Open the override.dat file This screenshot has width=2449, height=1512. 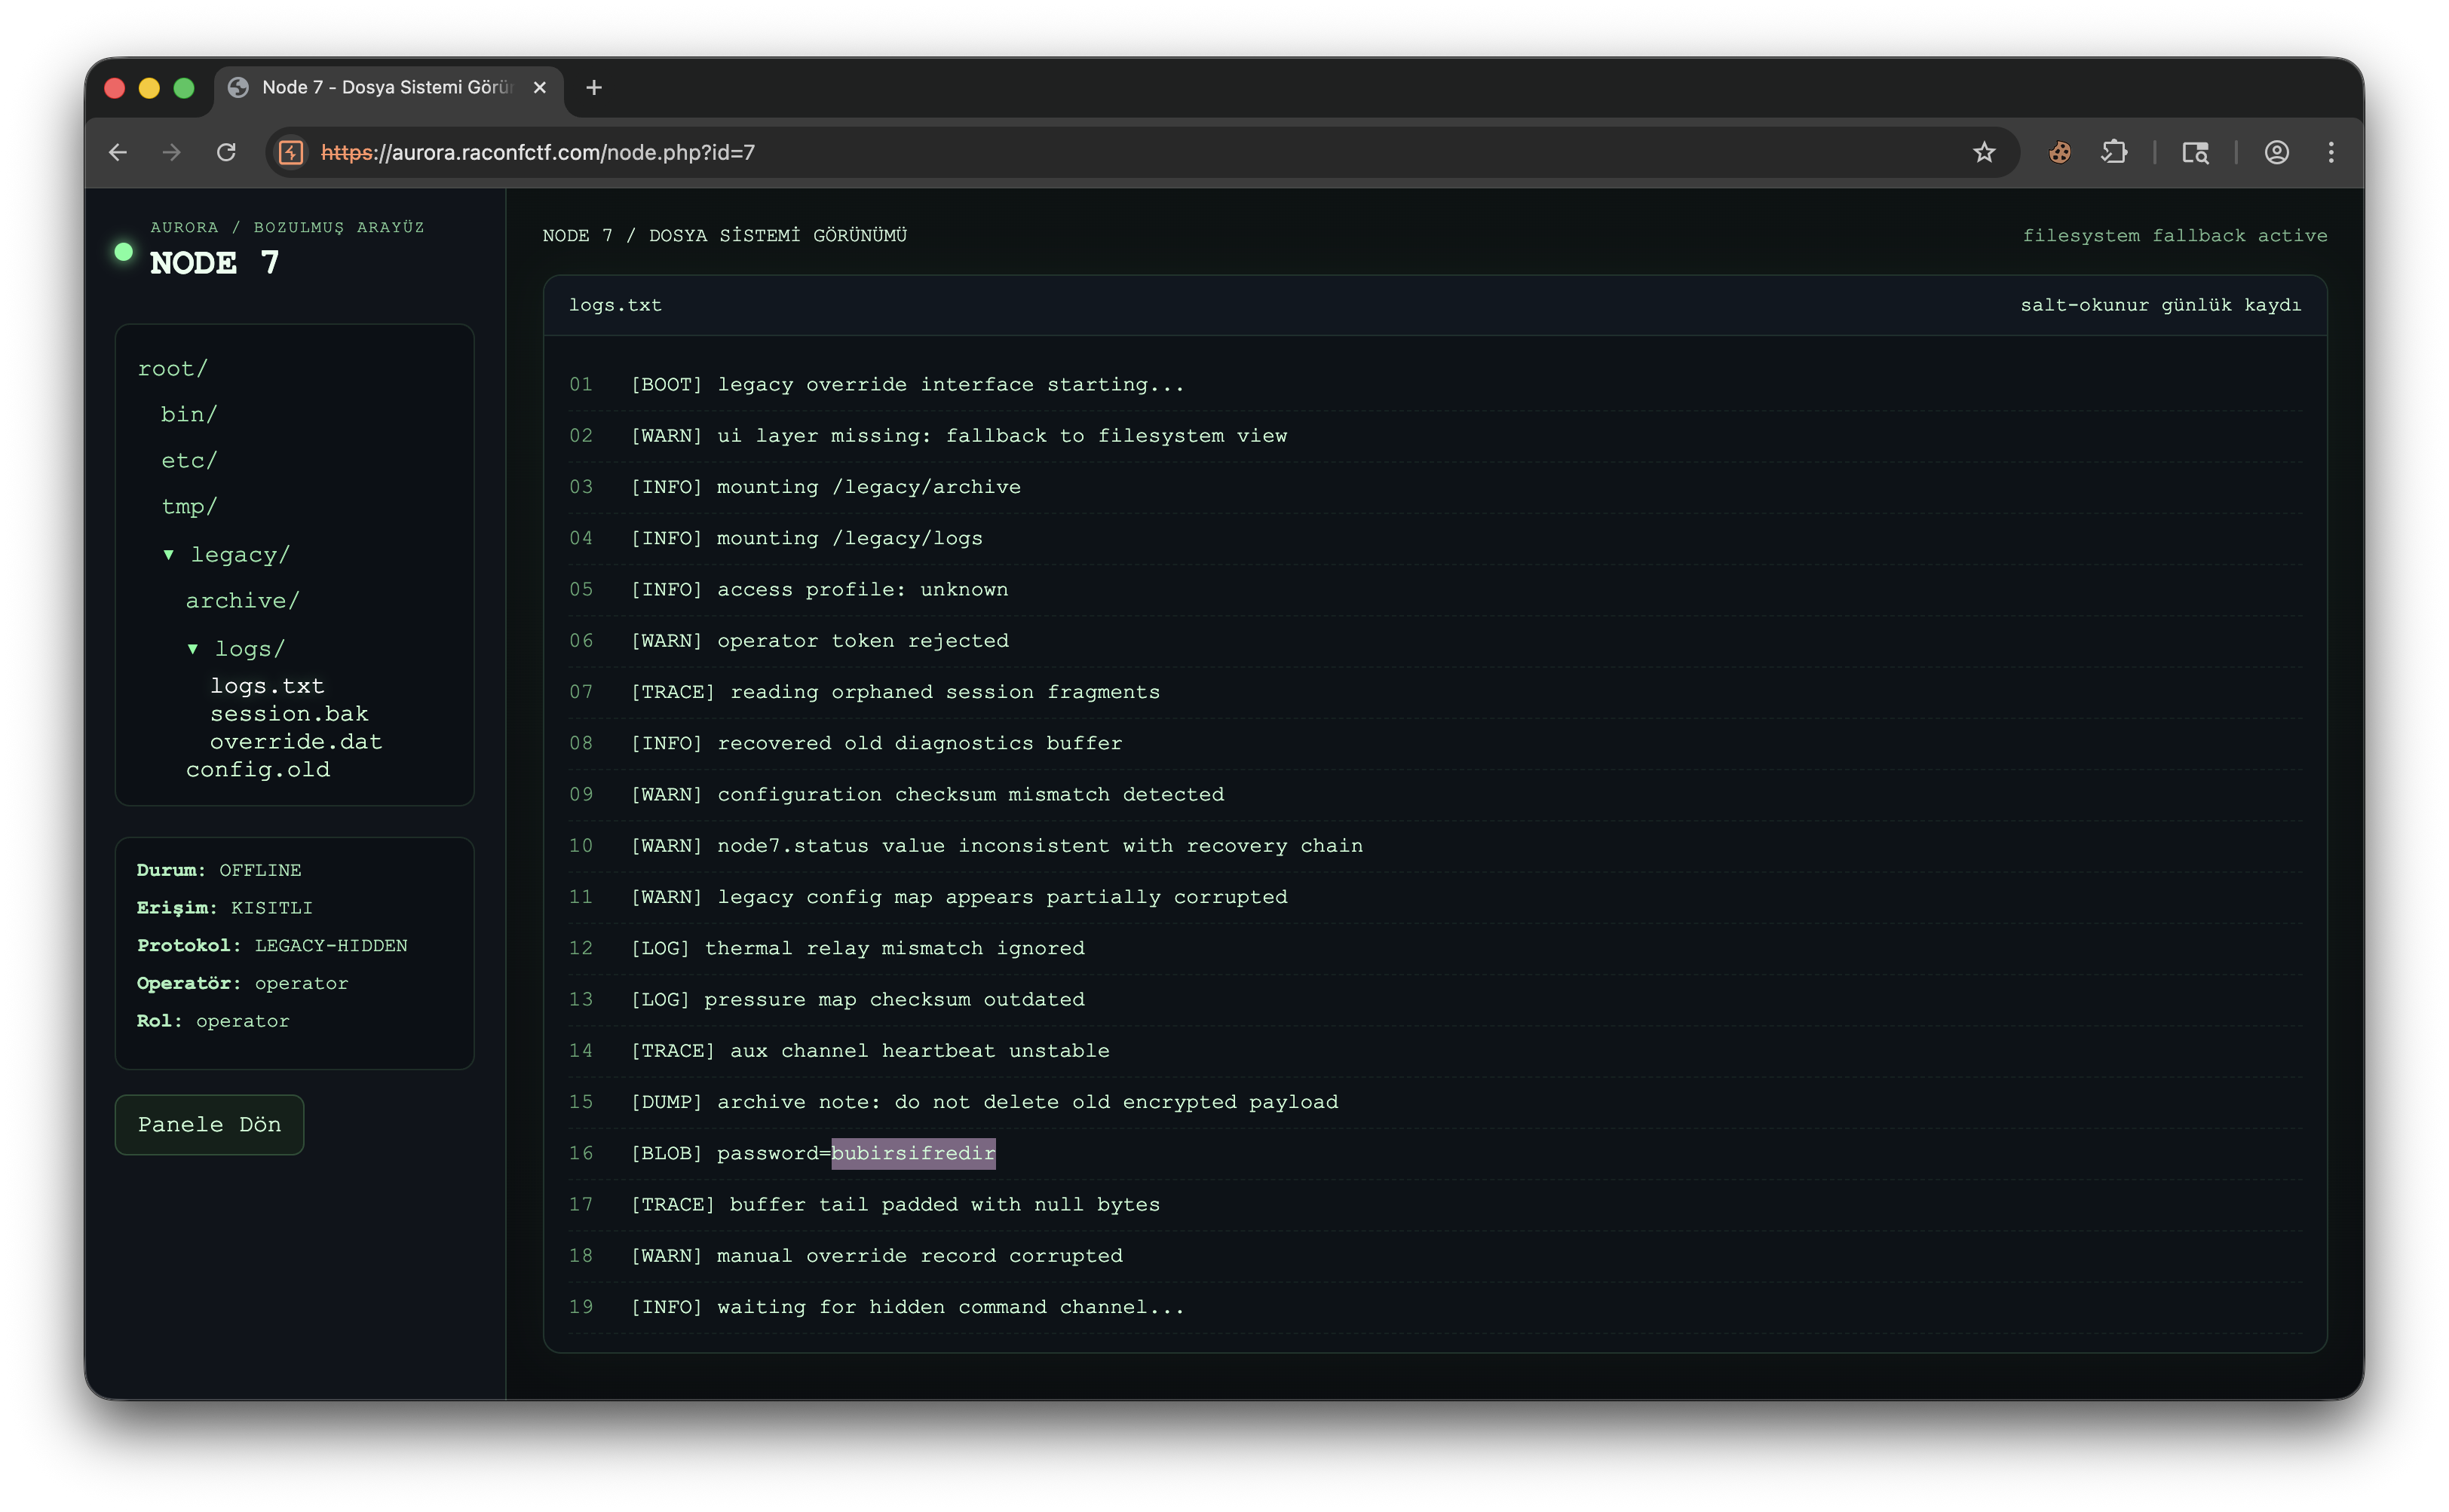pyautogui.click(x=296, y=742)
